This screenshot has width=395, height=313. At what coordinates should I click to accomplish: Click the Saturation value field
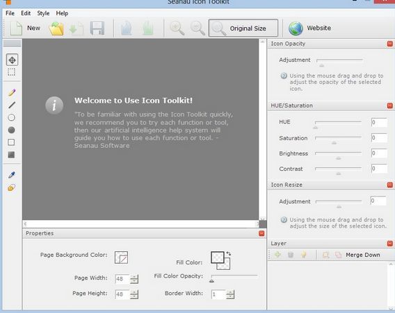point(379,138)
